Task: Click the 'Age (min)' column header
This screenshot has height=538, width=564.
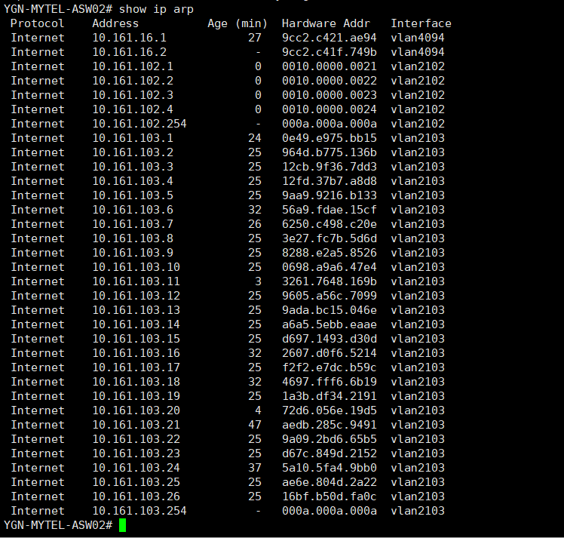Action: [x=238, y=23]
